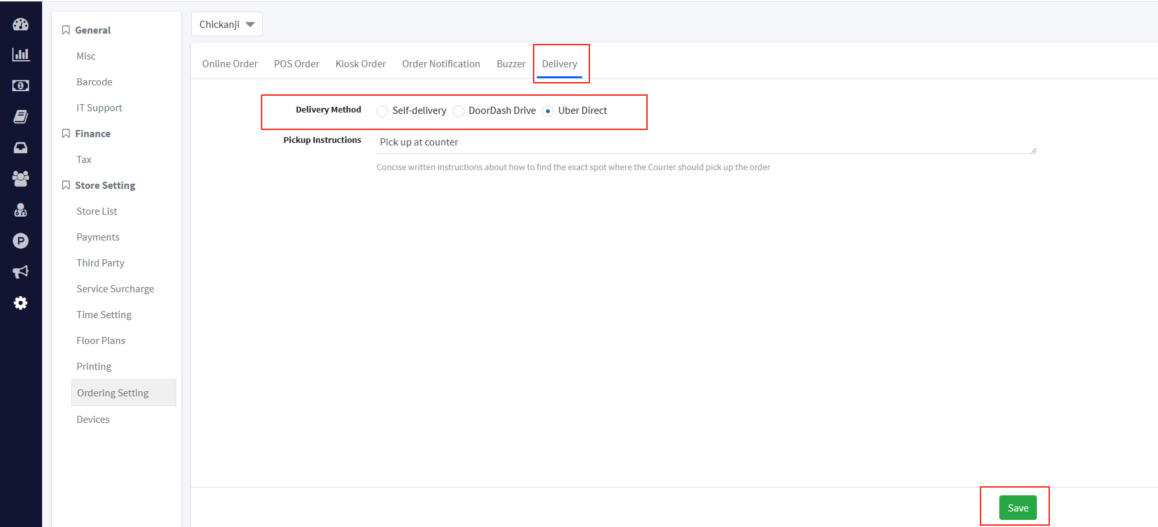
Task: Select the Self-delivery radio button
Action: [x=382, y=111]
